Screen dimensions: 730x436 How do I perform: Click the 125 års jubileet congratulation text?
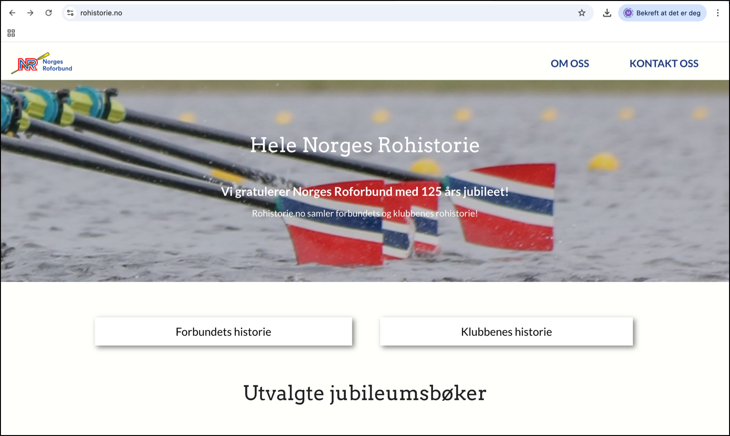[x=365, y=192]
